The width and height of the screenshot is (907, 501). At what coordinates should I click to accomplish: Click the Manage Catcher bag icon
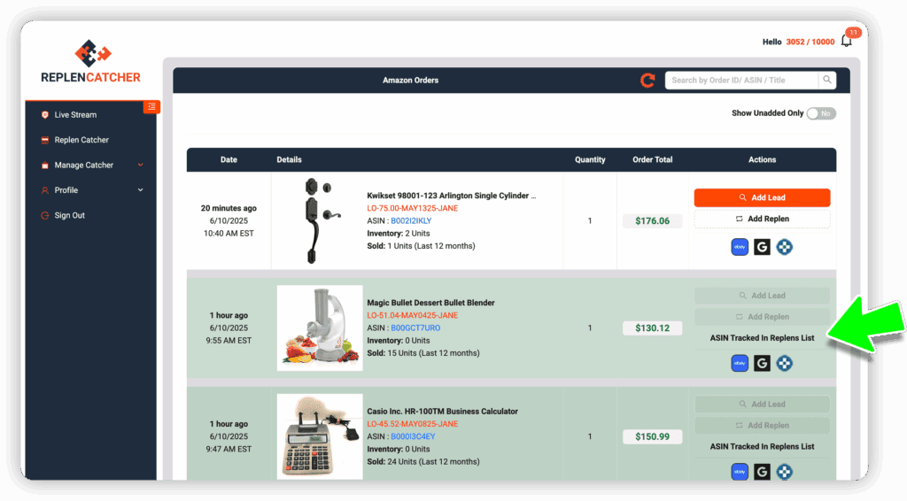click(45, 166)
